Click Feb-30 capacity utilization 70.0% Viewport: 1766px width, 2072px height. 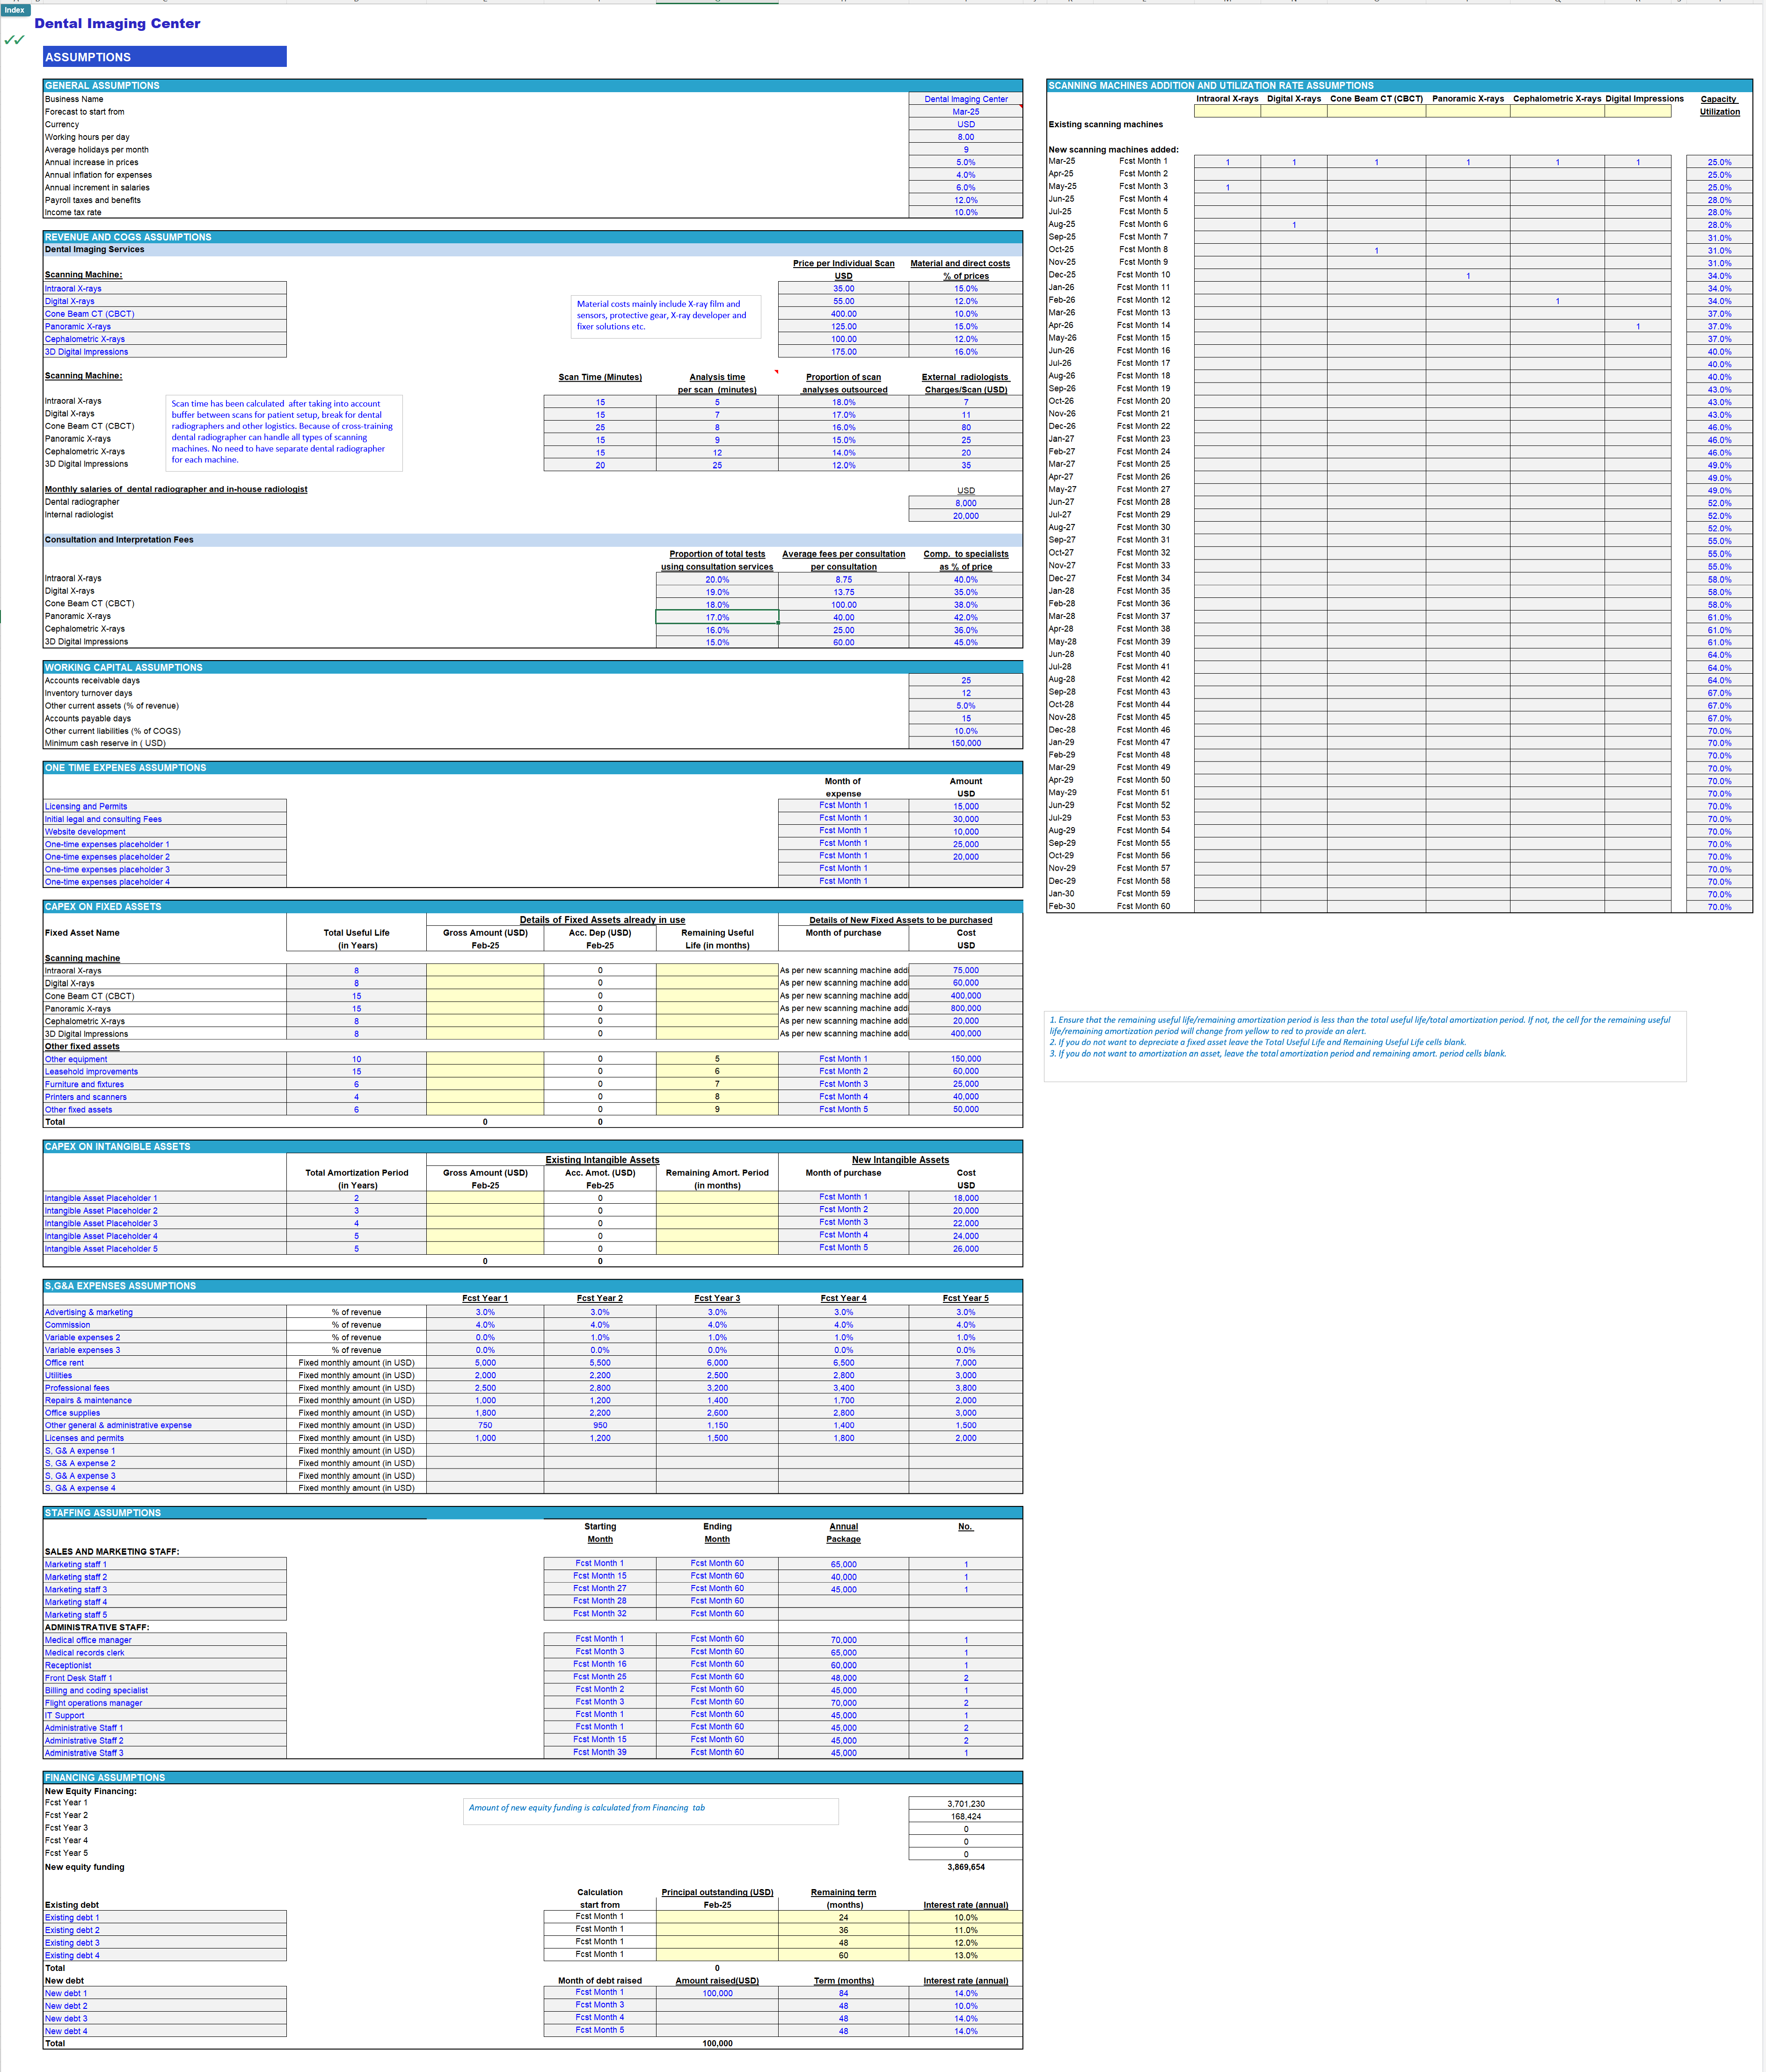1719,907
